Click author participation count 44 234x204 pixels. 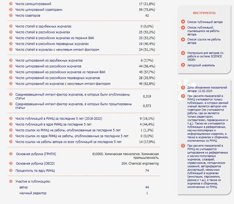coord(147,187)
